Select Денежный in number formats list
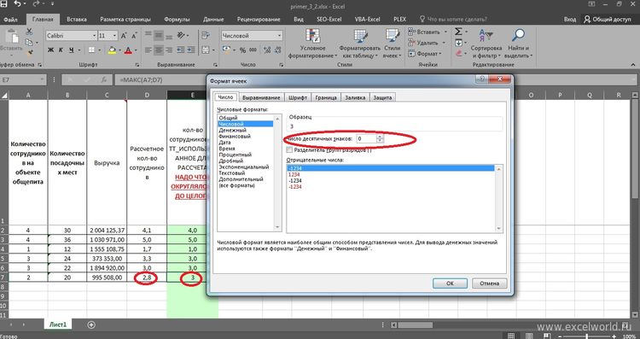 point(232,130)
